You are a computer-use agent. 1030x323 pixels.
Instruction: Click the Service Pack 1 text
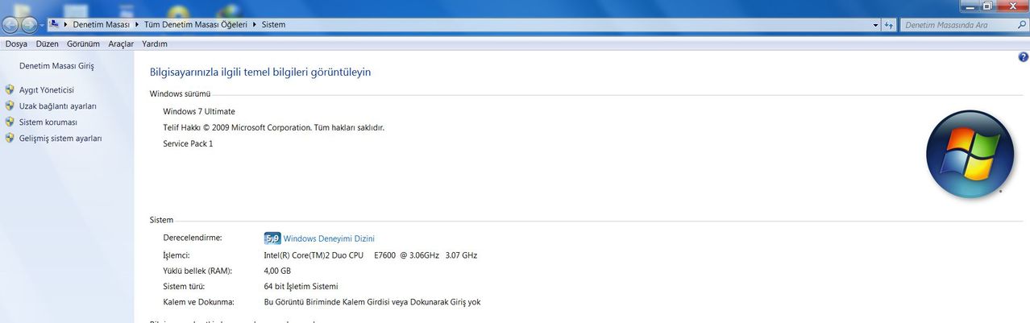click(x=188, y=143)
